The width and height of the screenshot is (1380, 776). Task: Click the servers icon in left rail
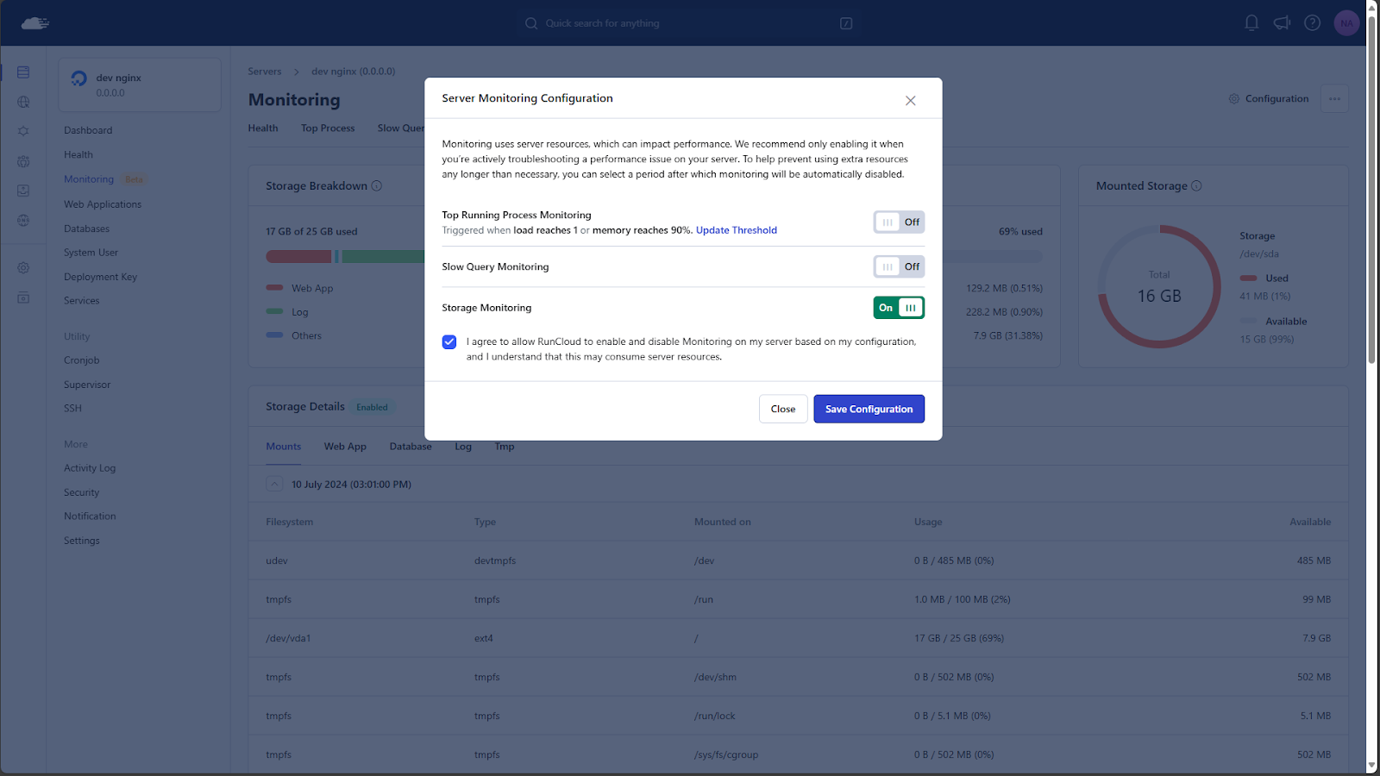[x=23, y=72]
